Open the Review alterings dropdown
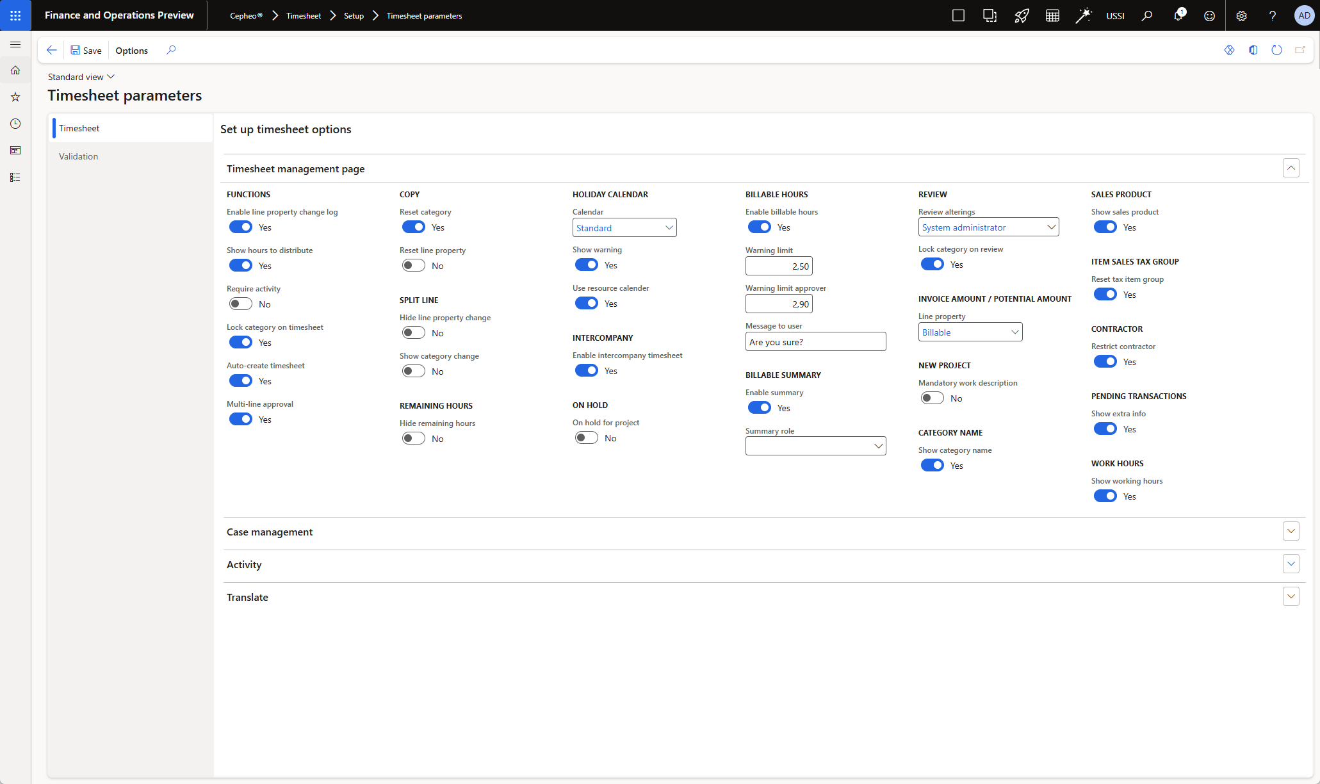The height and width of the screenshot is (784, 1320). [1051, 227]
